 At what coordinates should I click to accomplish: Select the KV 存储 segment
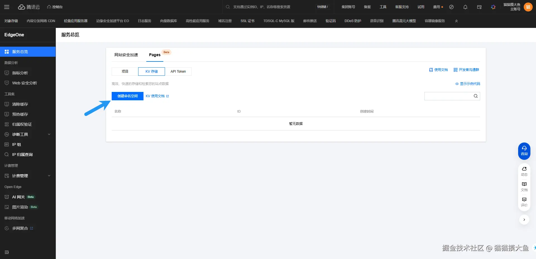(x=152, y=72)
